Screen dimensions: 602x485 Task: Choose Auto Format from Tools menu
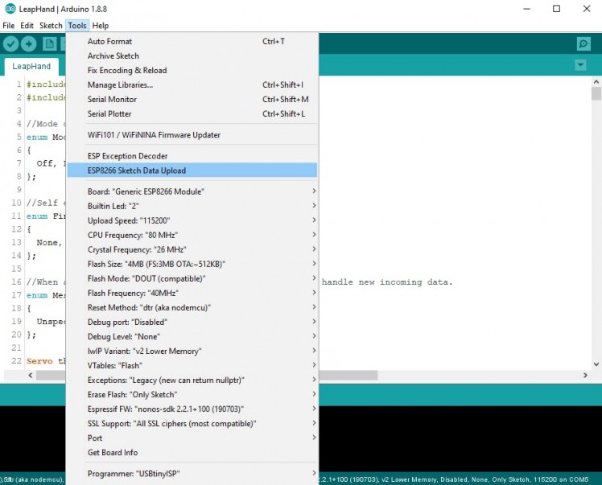(x=192, y=42)
